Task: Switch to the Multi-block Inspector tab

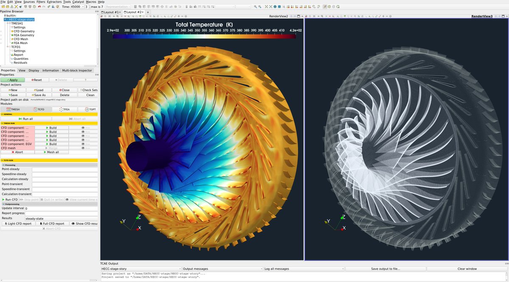Action: pyautogui.click(x=77, y=70)
